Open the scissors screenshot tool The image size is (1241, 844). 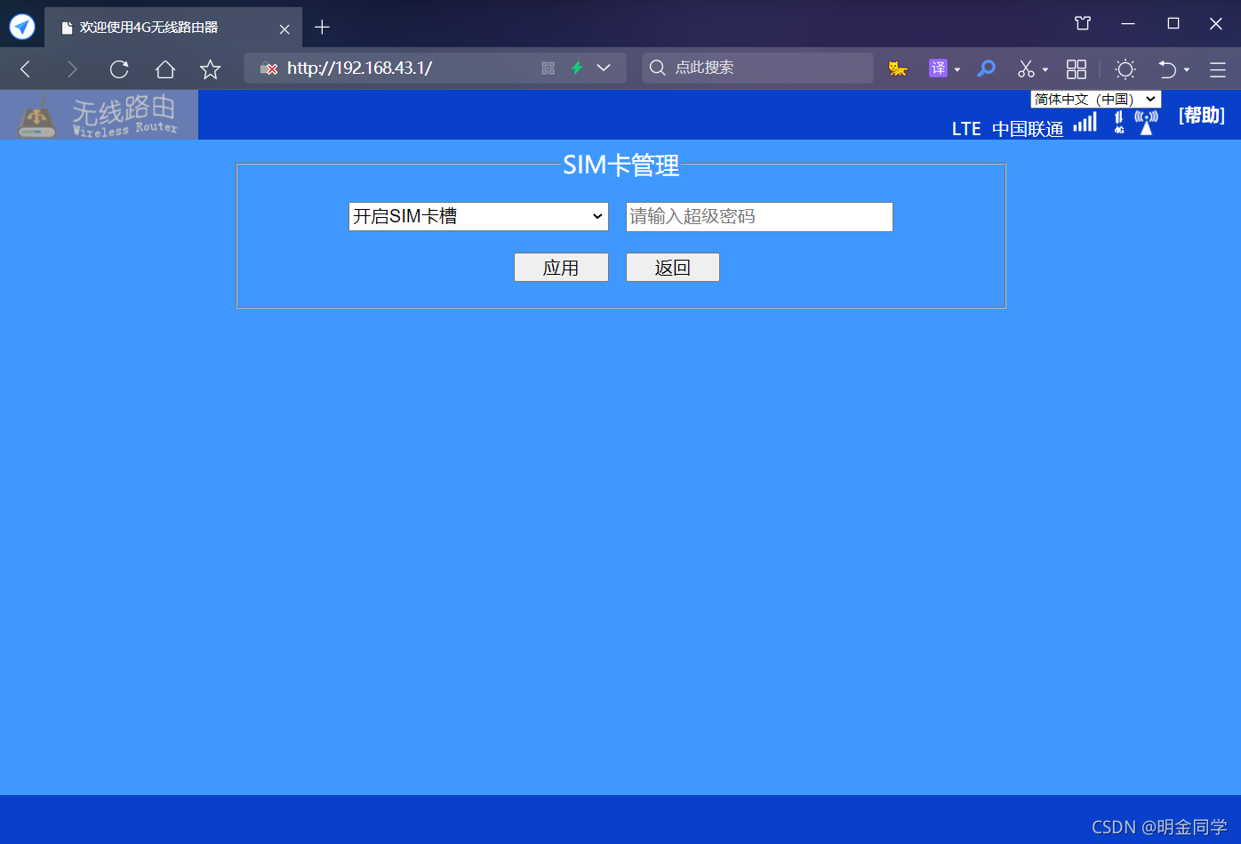(1027, 68)
